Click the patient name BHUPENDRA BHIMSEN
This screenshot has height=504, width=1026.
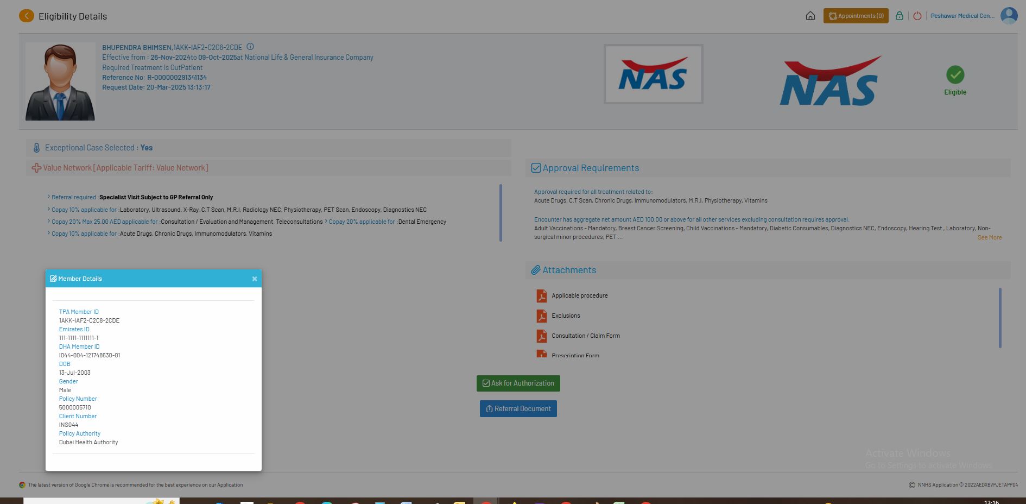tap(137, 48)
